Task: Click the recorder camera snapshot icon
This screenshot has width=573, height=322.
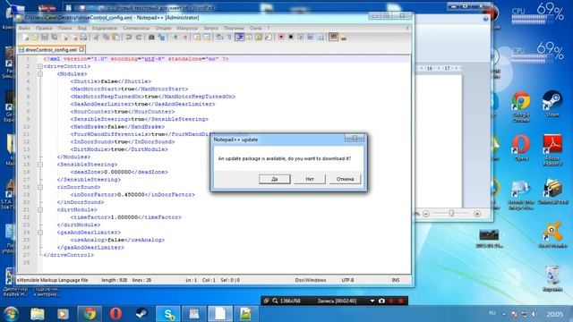Action: click(381, 301)
